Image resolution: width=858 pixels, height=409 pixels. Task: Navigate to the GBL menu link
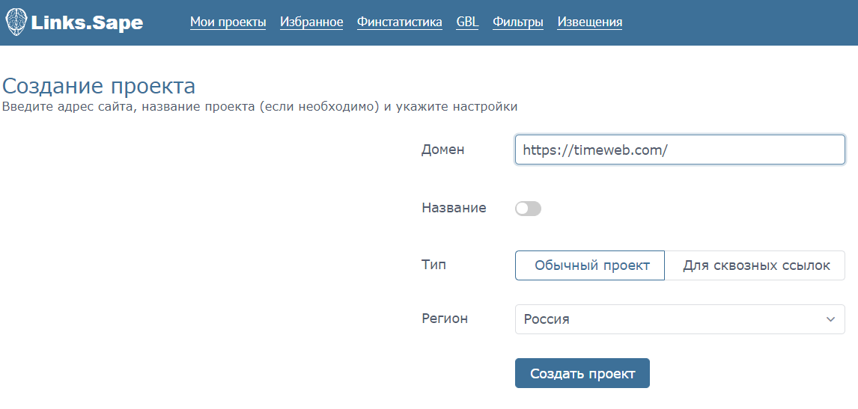click(467, 22)
